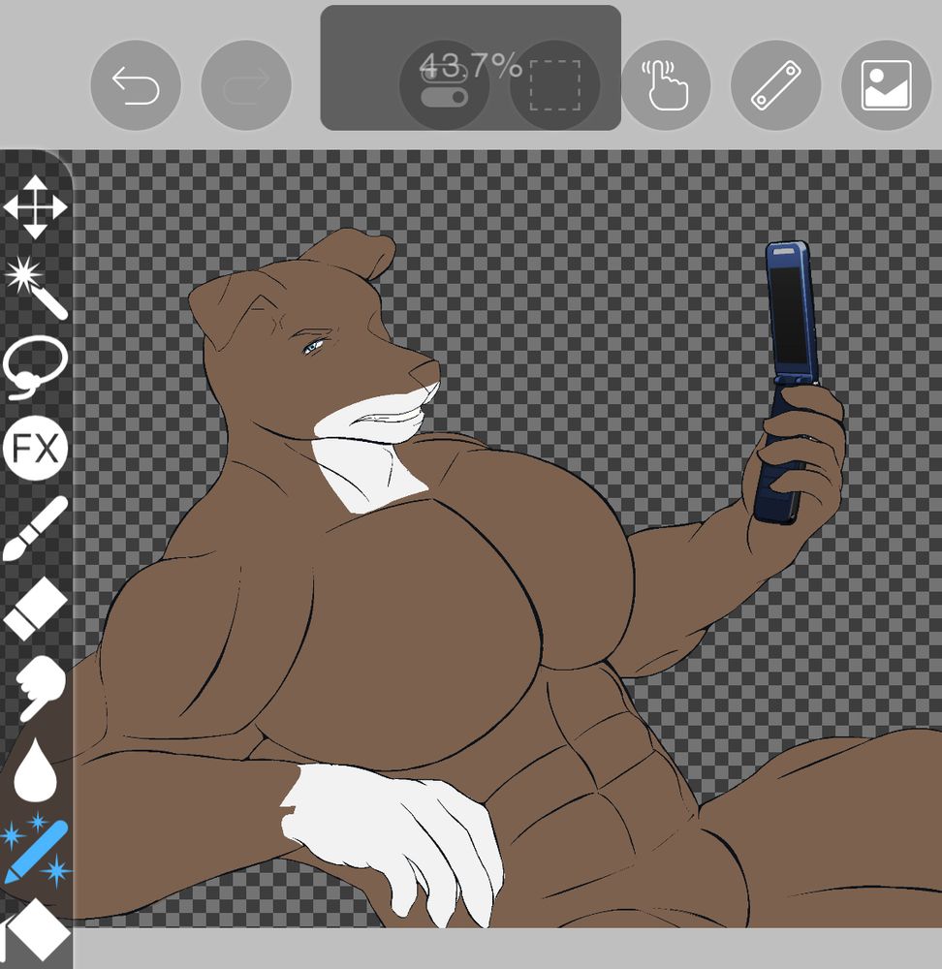Viewport: 942px width, 969px height.
Task: Select the diamond-shaped tool at toolbar bottom
Action: (38, 930)
